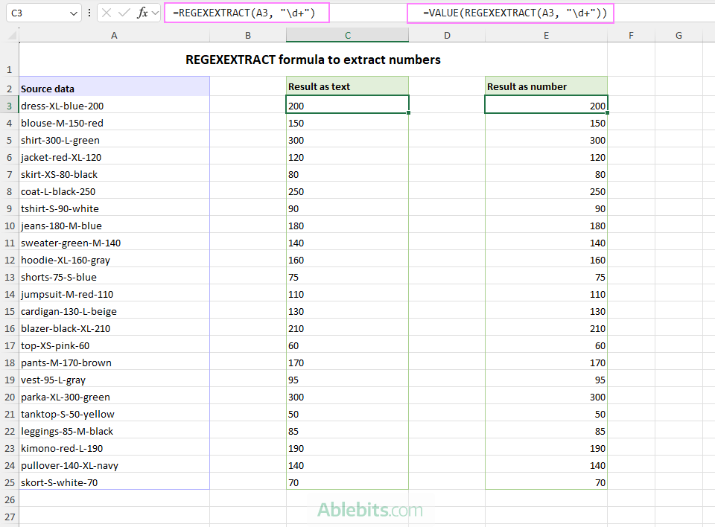This screenshot has width=715, height=527.
Task: Select cell 'hoodie-XL-160-gray'
Action: tap(114, 260)
